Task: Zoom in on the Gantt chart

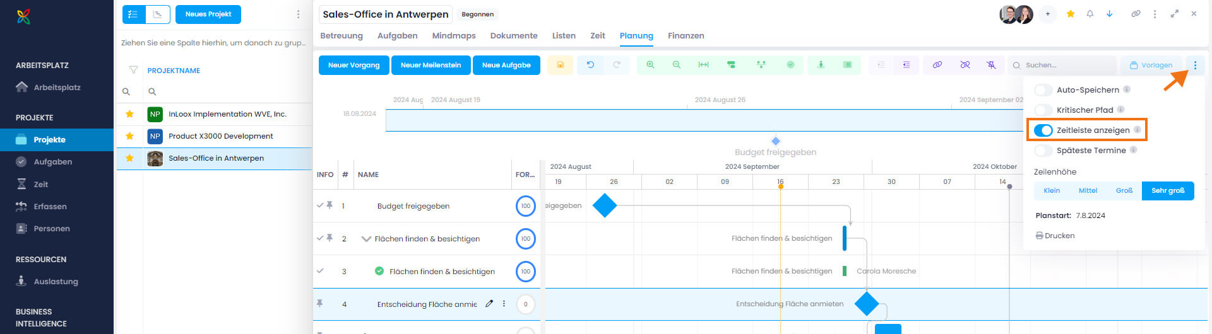Action: 650,65
